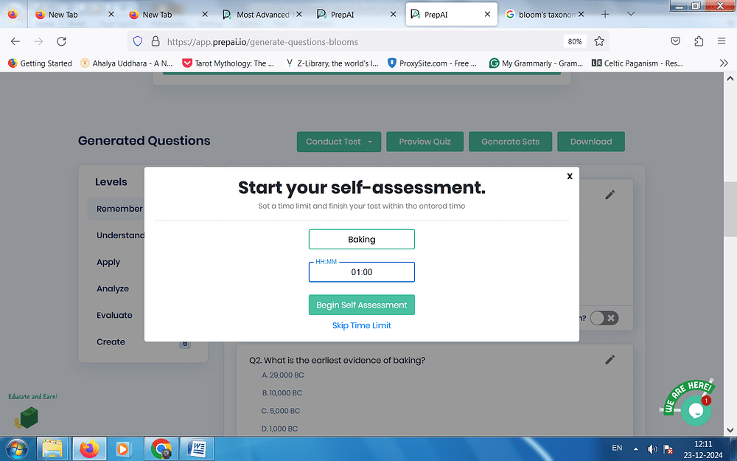Reload the page using the refresh icon
The image size is (737, 461).
click(x=62, y=41)
